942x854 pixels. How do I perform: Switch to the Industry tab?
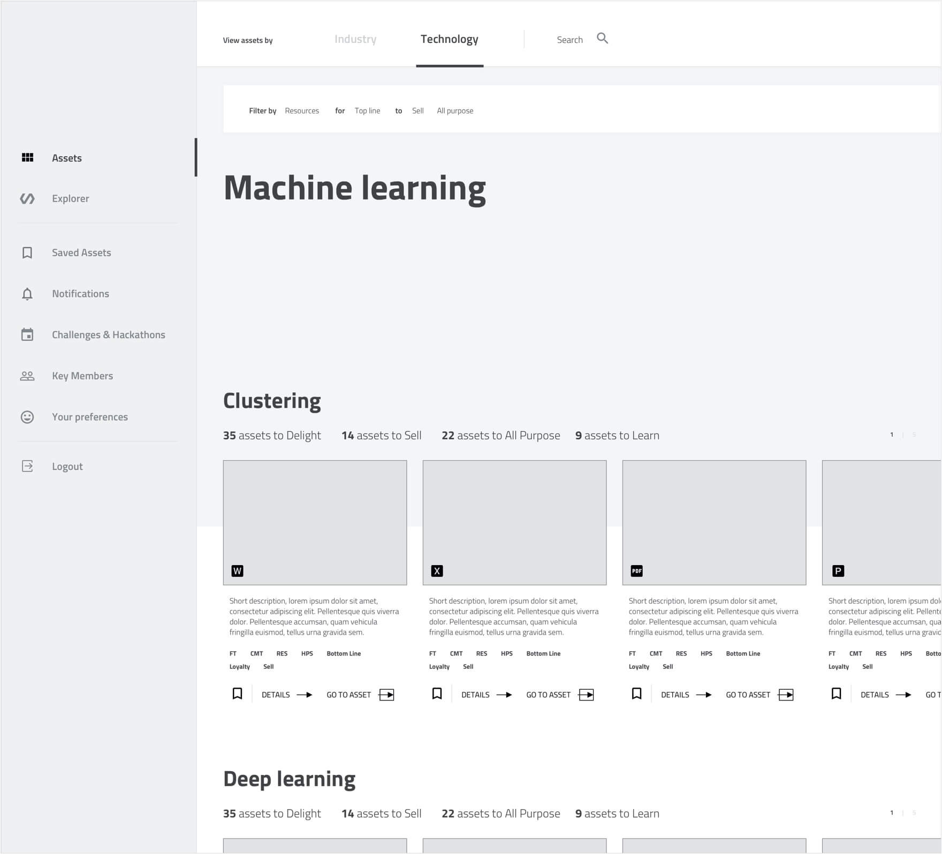(355, 39)
